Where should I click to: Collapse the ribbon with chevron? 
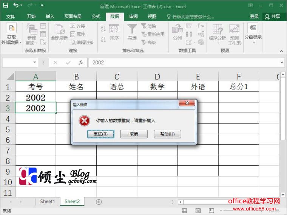[281, 51]
